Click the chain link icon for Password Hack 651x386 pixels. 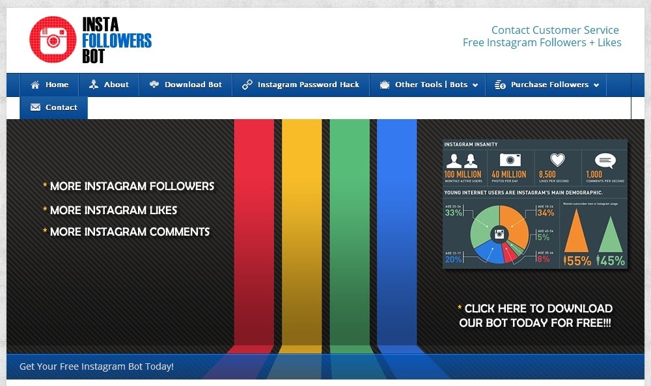click(247, 85)
